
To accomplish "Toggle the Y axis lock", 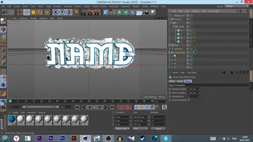I will click(x=62, y=12).
